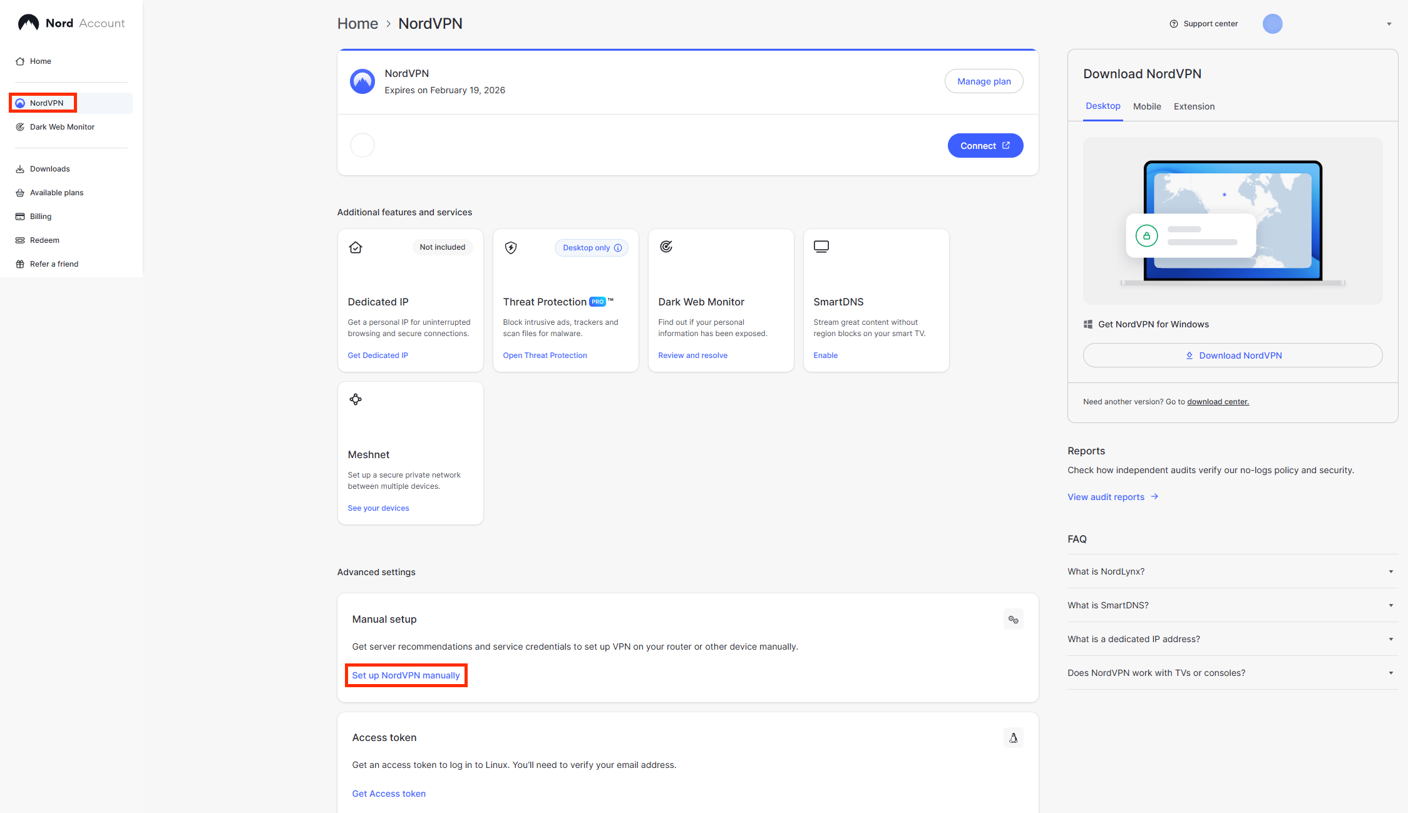Select NordVPN in the sidebar
The height and width of the screenshot is (813, 1408).
[71, 103]
